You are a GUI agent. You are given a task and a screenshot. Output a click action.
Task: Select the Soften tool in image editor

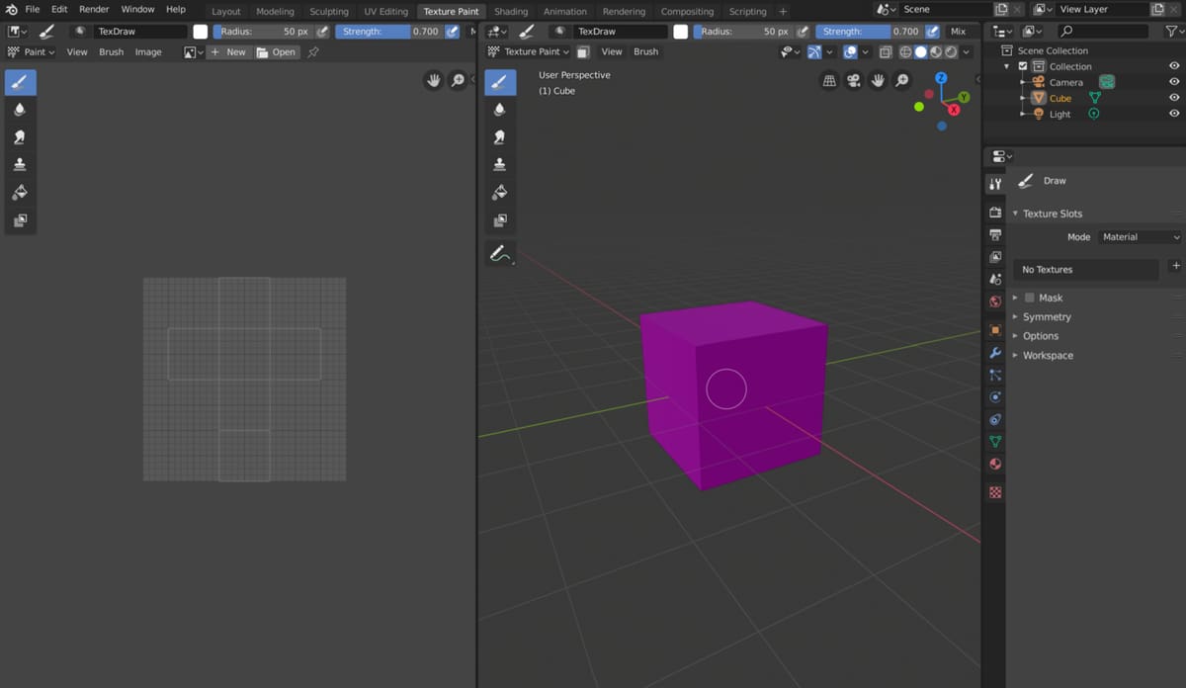[20, 110]
